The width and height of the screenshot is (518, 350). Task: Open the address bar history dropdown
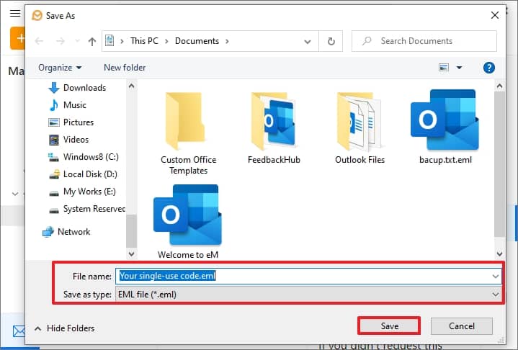tap(308, 42)
